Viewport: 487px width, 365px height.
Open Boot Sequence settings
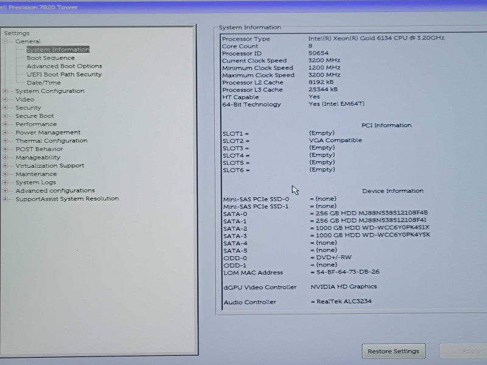pyautogui.click(x=51, y=58)
